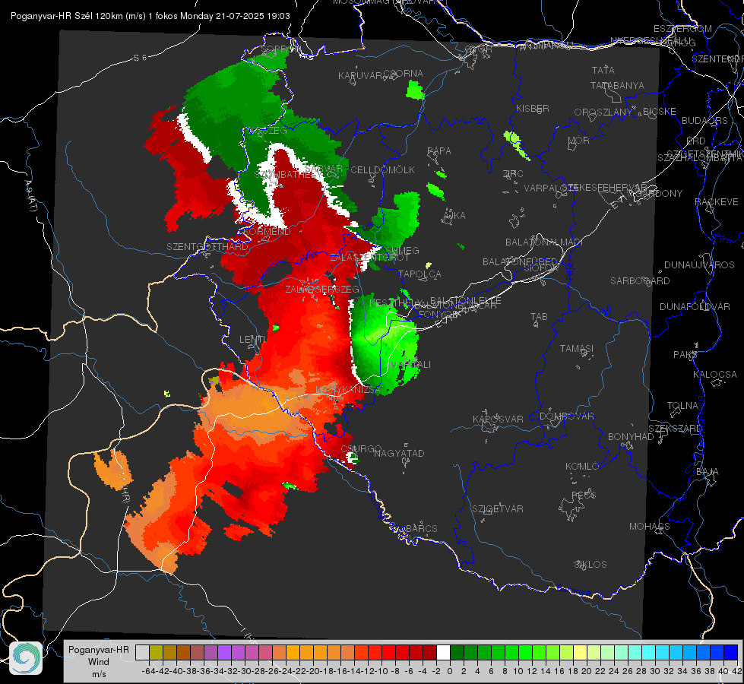
Task: Click the 'Poganyvar-HR' legend label
Action: click(x=99, y=650)
